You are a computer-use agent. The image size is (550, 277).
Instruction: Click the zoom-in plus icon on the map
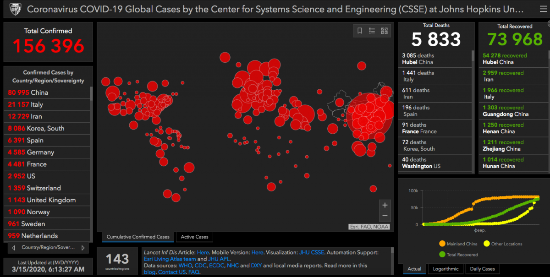pyautogui.click(x=385, y=205)
